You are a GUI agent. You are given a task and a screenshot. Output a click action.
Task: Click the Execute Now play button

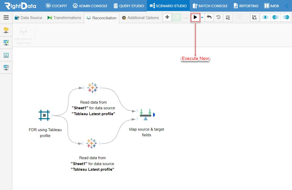pyautogui.click(x=195, y=17)
